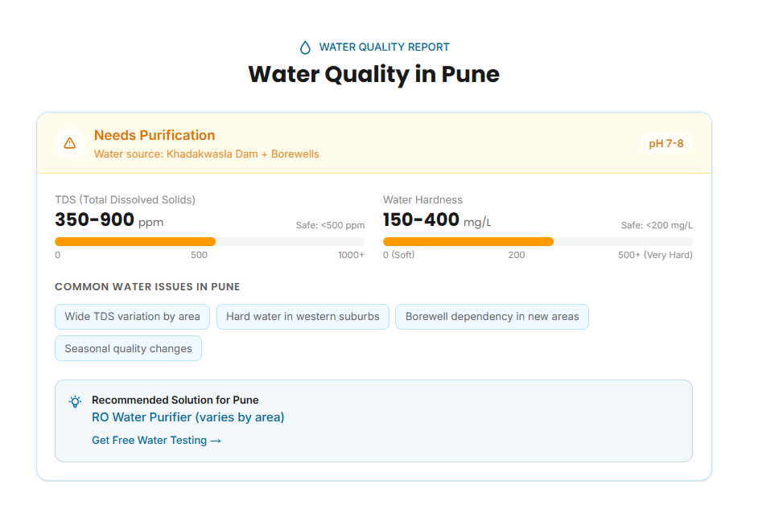Click the water droplet icon above the title
The image size is (779, 509).
coord(304,47)
